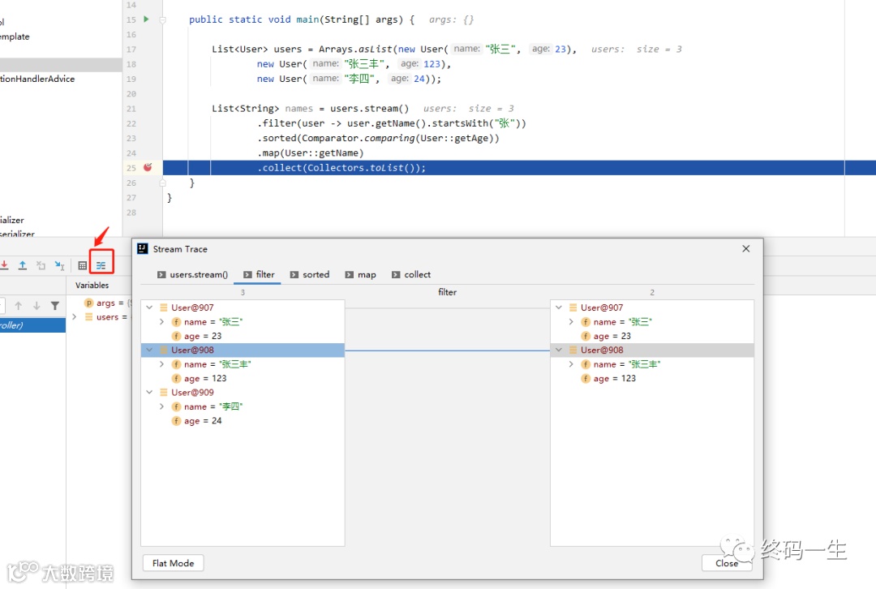
Task: Select the highlighted frame row in Frames list
Action: [33, 325]
